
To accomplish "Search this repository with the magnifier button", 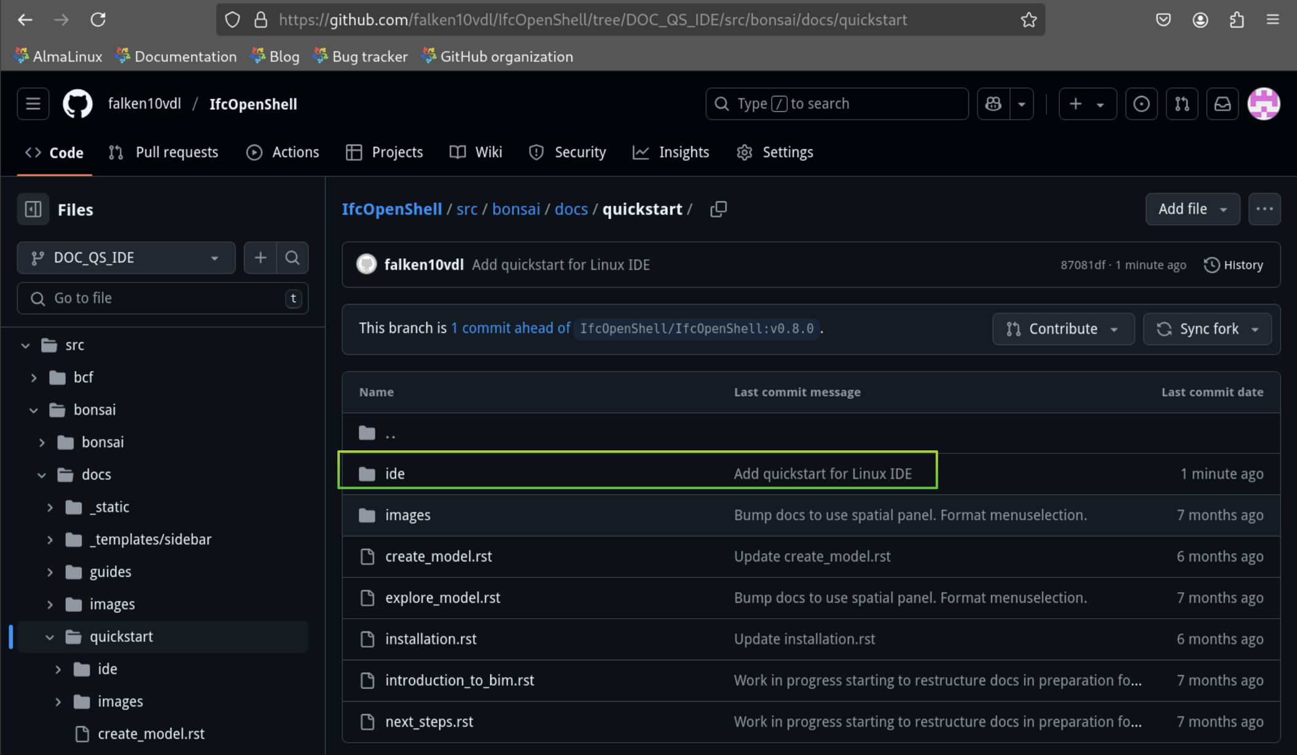I will 292,257.
